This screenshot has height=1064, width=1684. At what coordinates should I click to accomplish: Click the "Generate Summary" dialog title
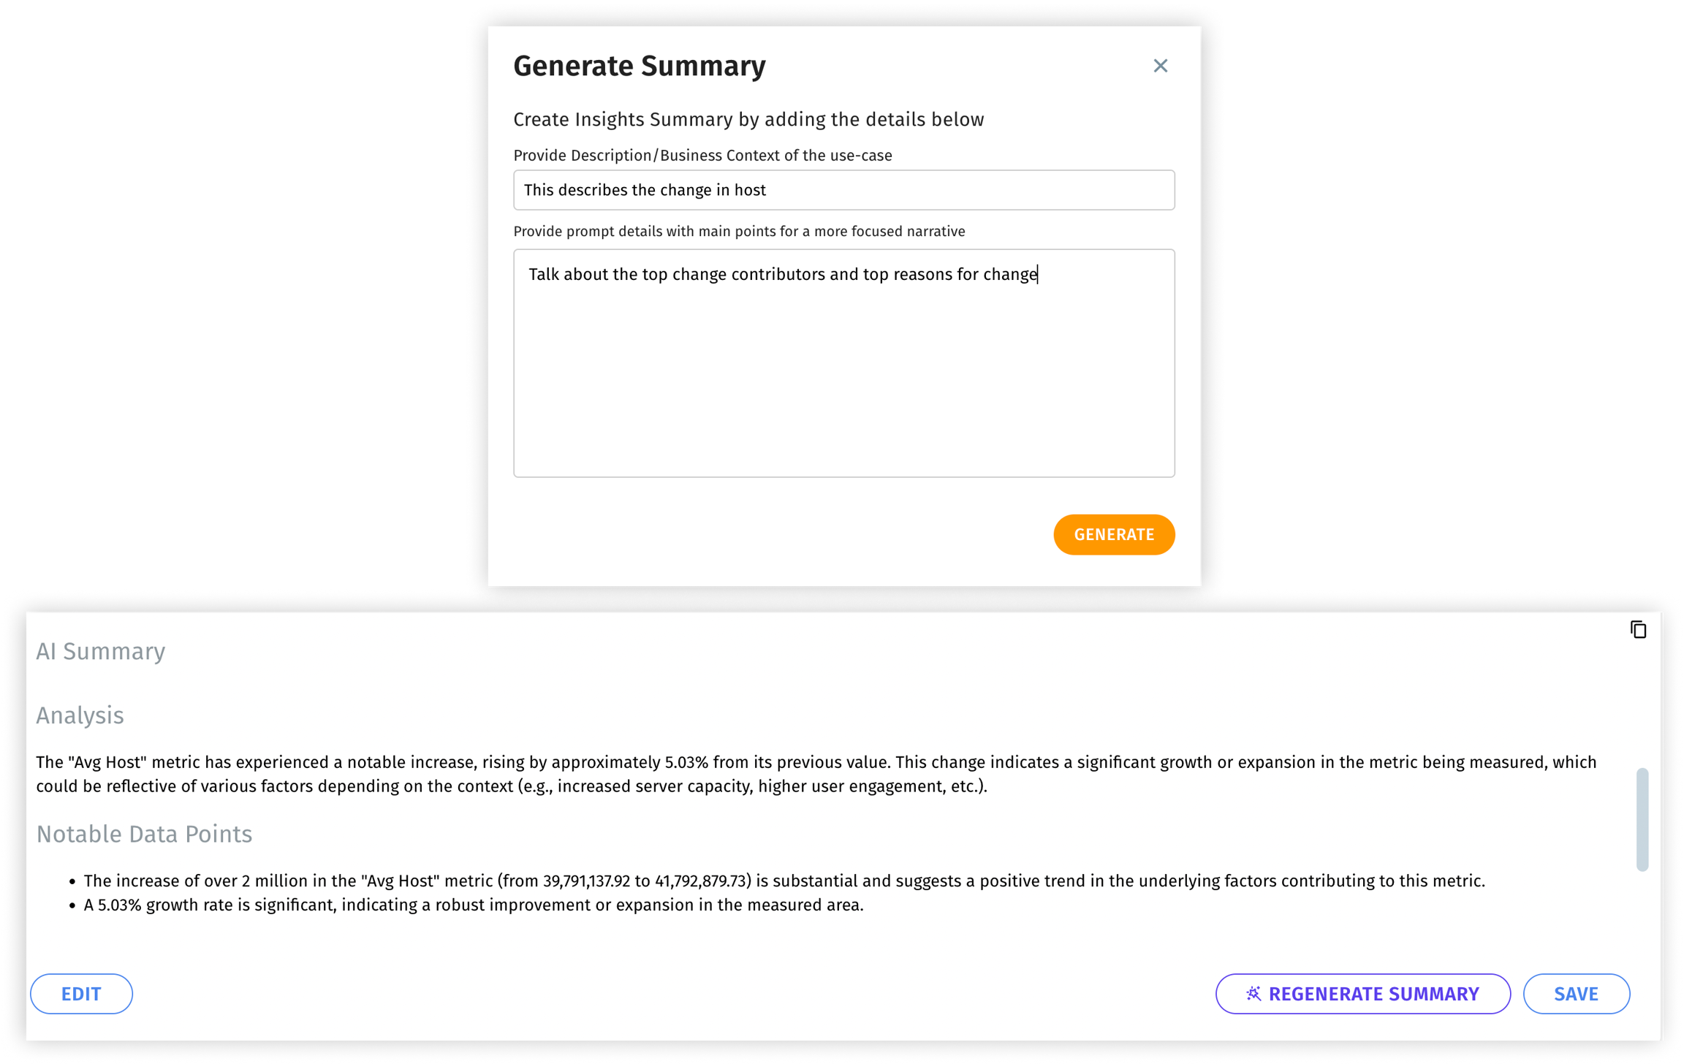640,66
